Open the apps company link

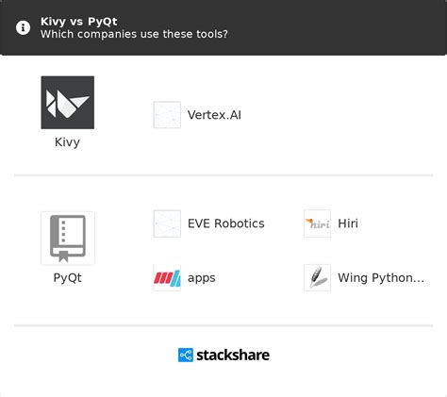[202, 278]
